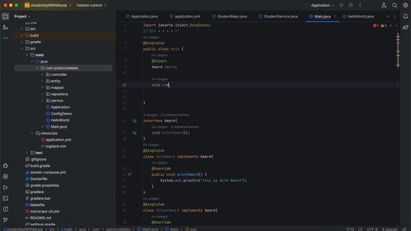Image resolution: width=411 pixels, height=231 pixels.
Task: Close the Main.java tab
Action: (335, 17)
